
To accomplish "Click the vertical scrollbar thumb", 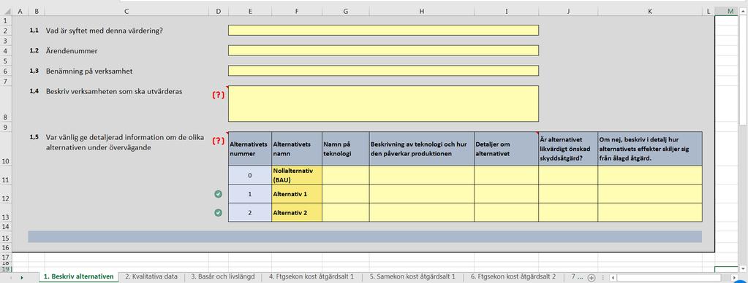I will [x=744, y=71].
